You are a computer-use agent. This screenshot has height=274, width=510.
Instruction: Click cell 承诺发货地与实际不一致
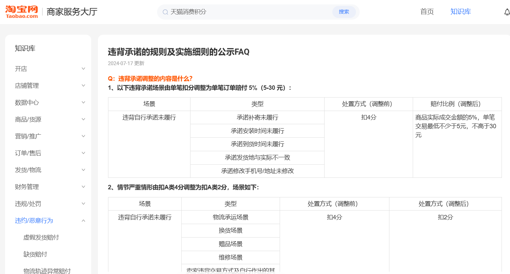pos(257,158)
